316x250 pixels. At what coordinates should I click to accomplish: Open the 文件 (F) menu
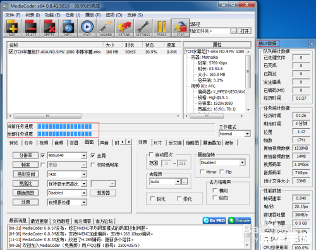(x=13, y=15)
